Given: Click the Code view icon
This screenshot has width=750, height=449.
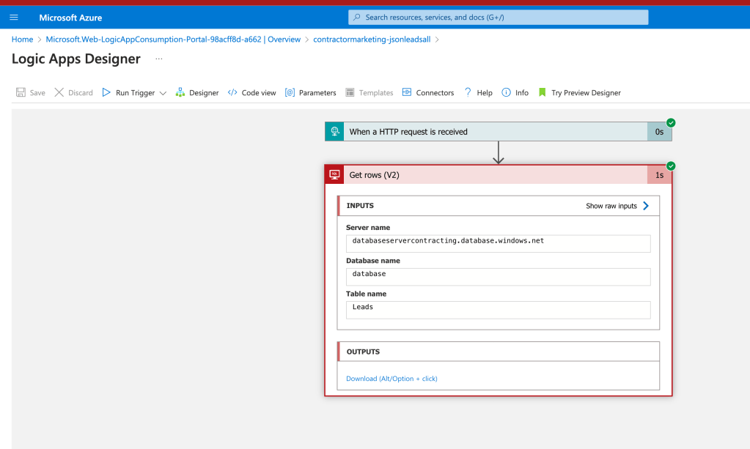Looking at the screenshot, I should pos(232,92).
